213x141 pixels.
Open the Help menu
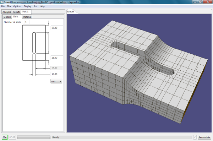pos(42,6)
